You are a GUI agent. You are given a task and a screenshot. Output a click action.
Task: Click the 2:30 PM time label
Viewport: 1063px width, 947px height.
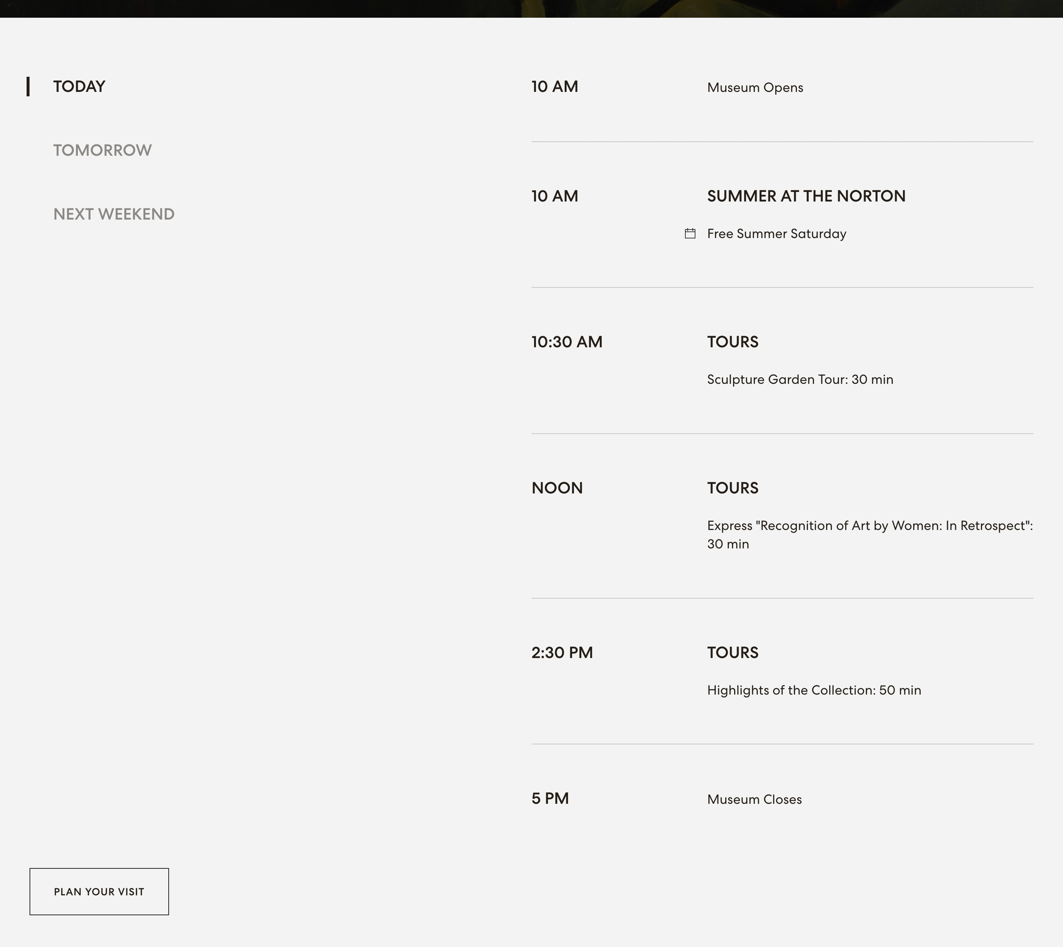[x=562, y=652]
